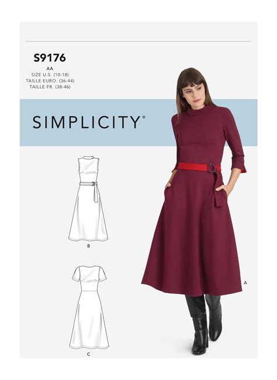Select the sleeveless dress B line drawing

tap(88, 199)
